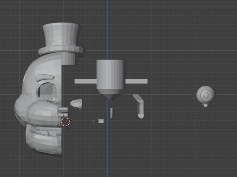Select the horizontal bar left of the cylinder
The image size is (237, 177).
[x=86, y=81]
